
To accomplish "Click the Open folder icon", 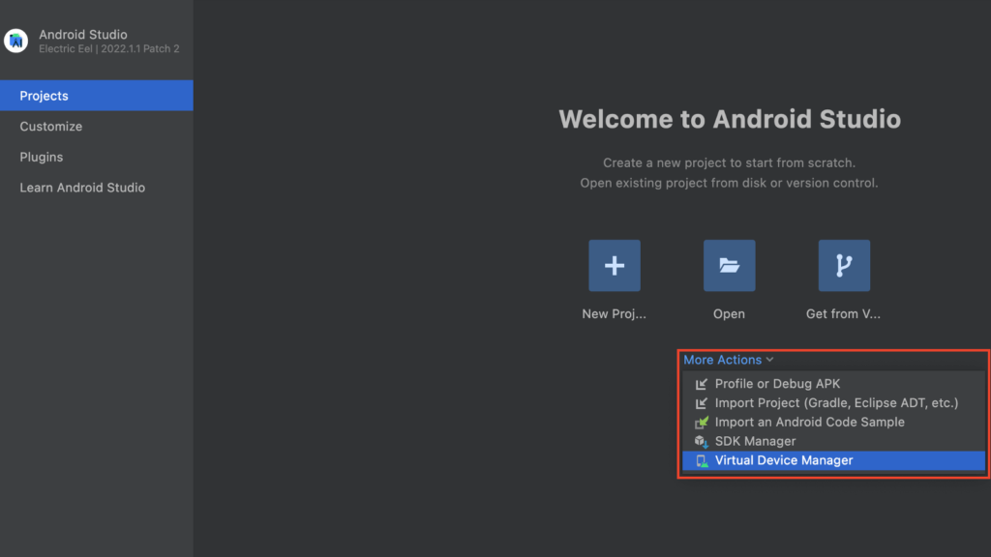I will pyautogui.click(x=729, y=265).
